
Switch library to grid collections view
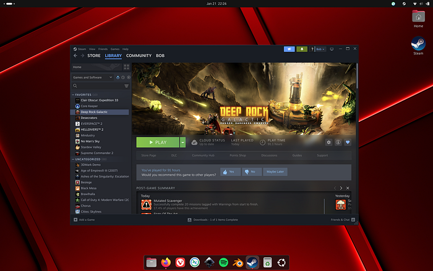[126, 67]
